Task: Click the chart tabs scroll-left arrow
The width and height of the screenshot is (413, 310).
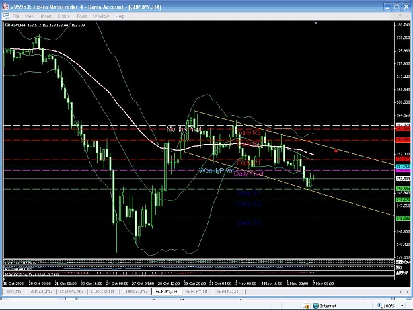Action: click(400, 291)
